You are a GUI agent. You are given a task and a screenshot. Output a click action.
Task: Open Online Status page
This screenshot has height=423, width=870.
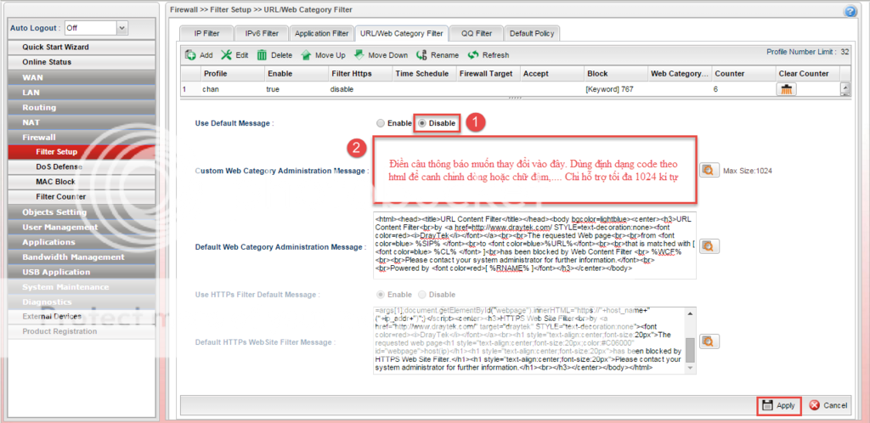[82, 62]
